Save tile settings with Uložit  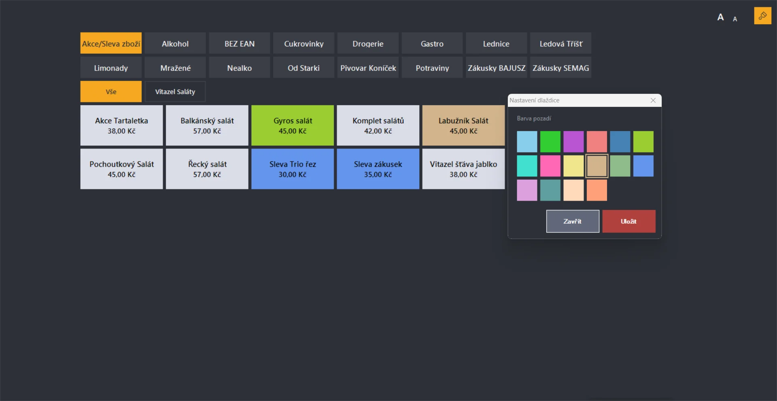628,221
